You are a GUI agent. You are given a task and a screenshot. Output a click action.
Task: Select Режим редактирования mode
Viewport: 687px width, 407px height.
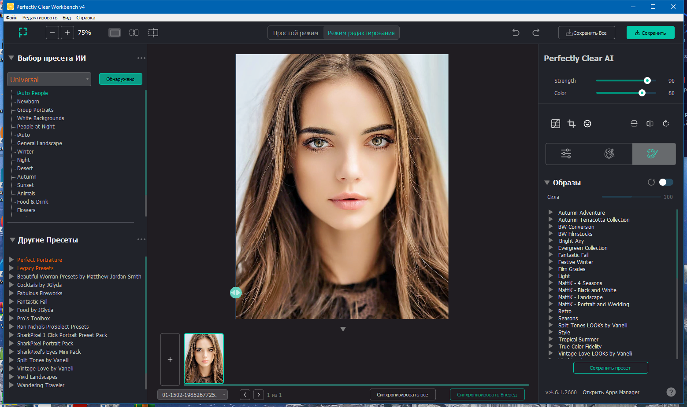coord(361,33)
